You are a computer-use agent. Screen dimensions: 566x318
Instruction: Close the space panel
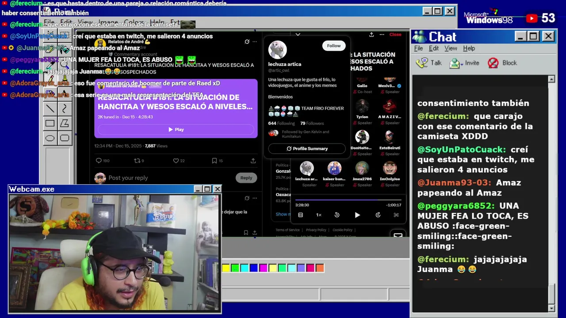pos(395,34)
